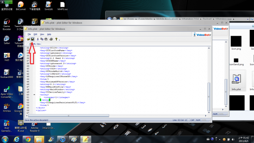Click the Cut scissors icon
The height and width of the screenshot is (143, 254).
[38, 39]
